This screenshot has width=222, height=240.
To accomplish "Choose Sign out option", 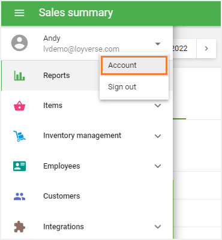I will pyautogui.click(x=134, y=87).
